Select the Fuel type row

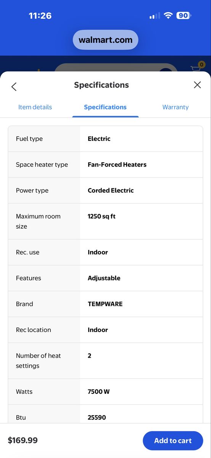105,139
